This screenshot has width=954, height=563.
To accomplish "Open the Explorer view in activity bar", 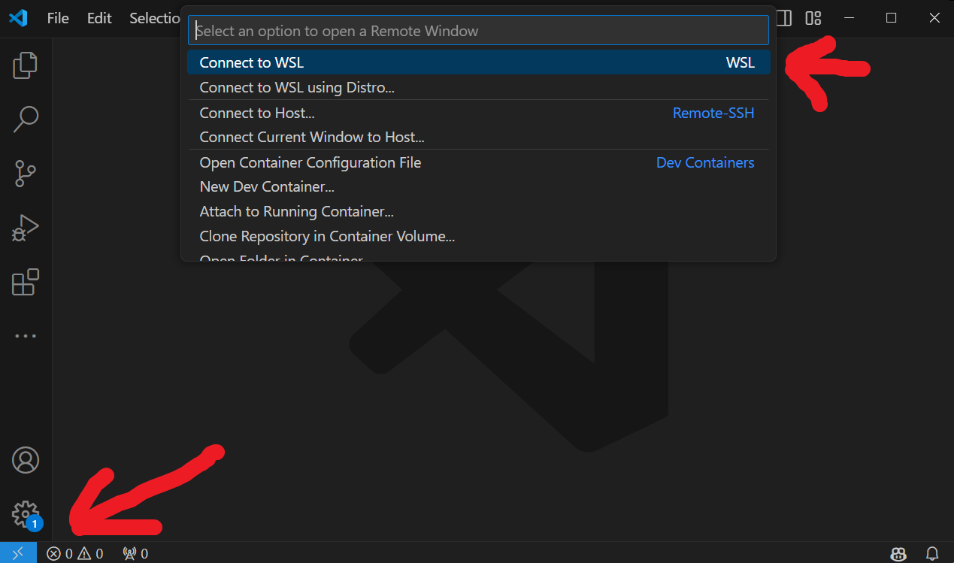I will (x=26, y=65).
